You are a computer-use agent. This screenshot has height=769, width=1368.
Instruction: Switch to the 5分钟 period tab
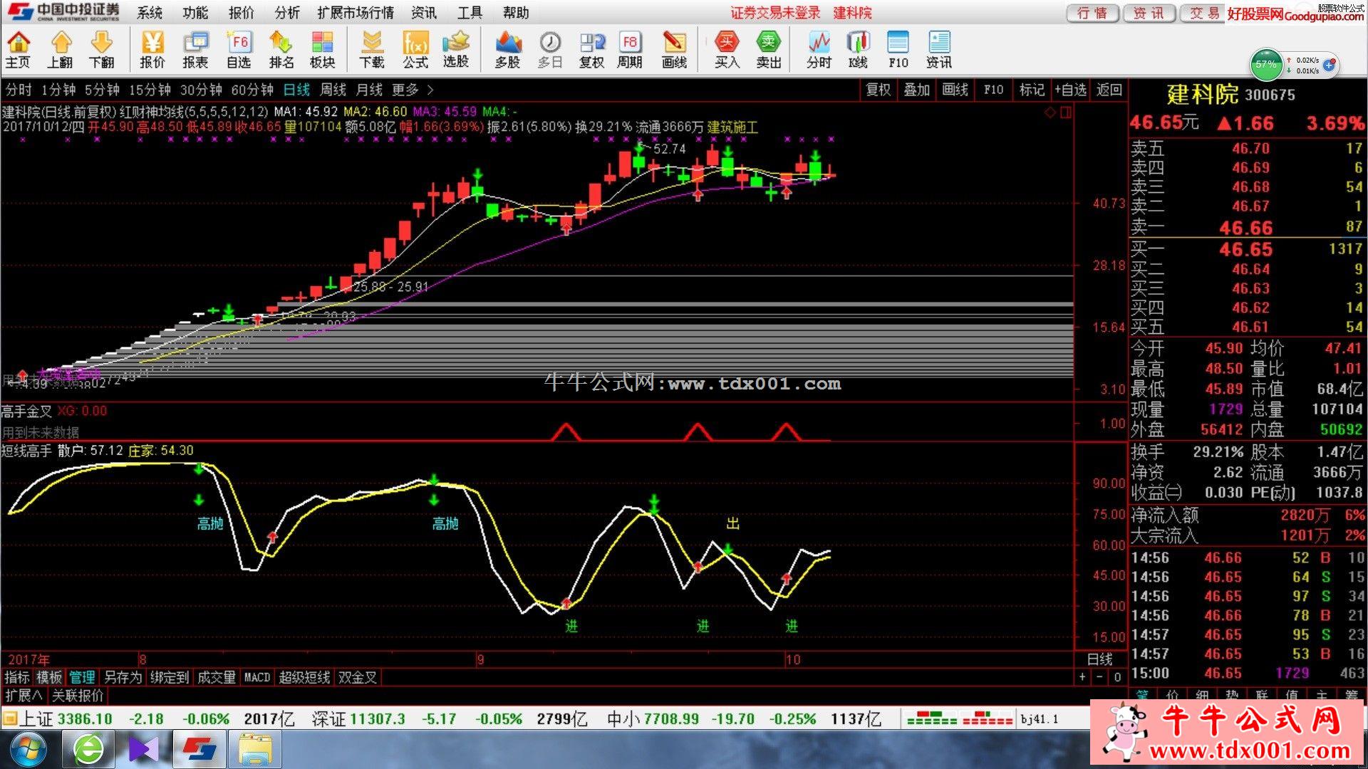[102, 90]
